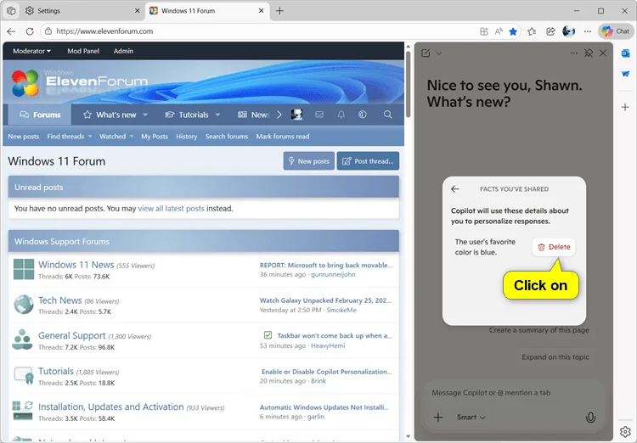Viewport: 637px width, 443px height.
Task: Open Edge sidebar settings gear
Action: 626,431
